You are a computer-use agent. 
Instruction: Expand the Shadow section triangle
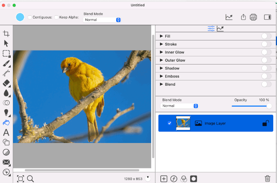click(161, 68)
